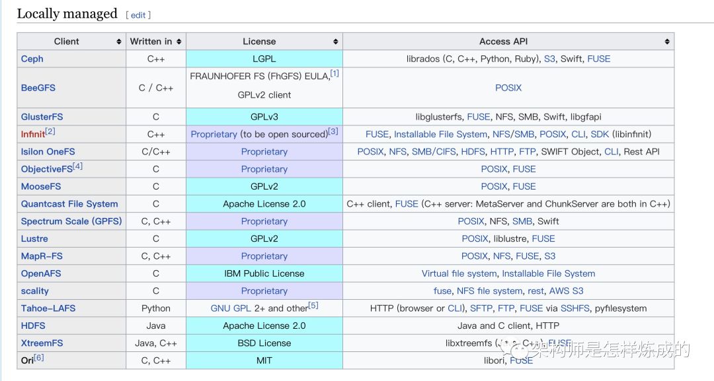Open the SSHFS link

(575, 308)
